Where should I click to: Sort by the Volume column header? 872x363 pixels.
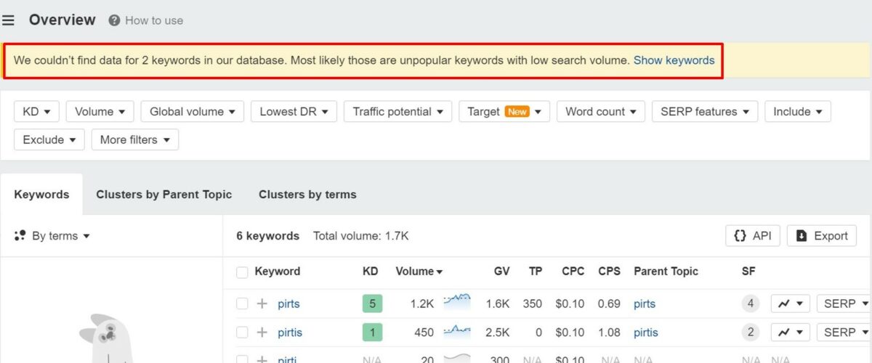(419, 272)
